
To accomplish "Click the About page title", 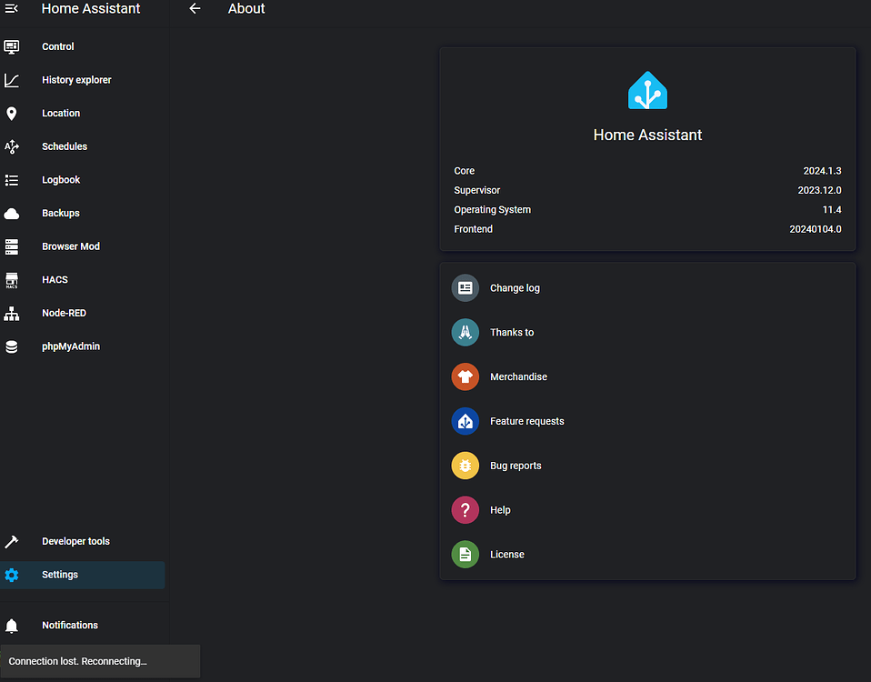I will coord(246,8).
